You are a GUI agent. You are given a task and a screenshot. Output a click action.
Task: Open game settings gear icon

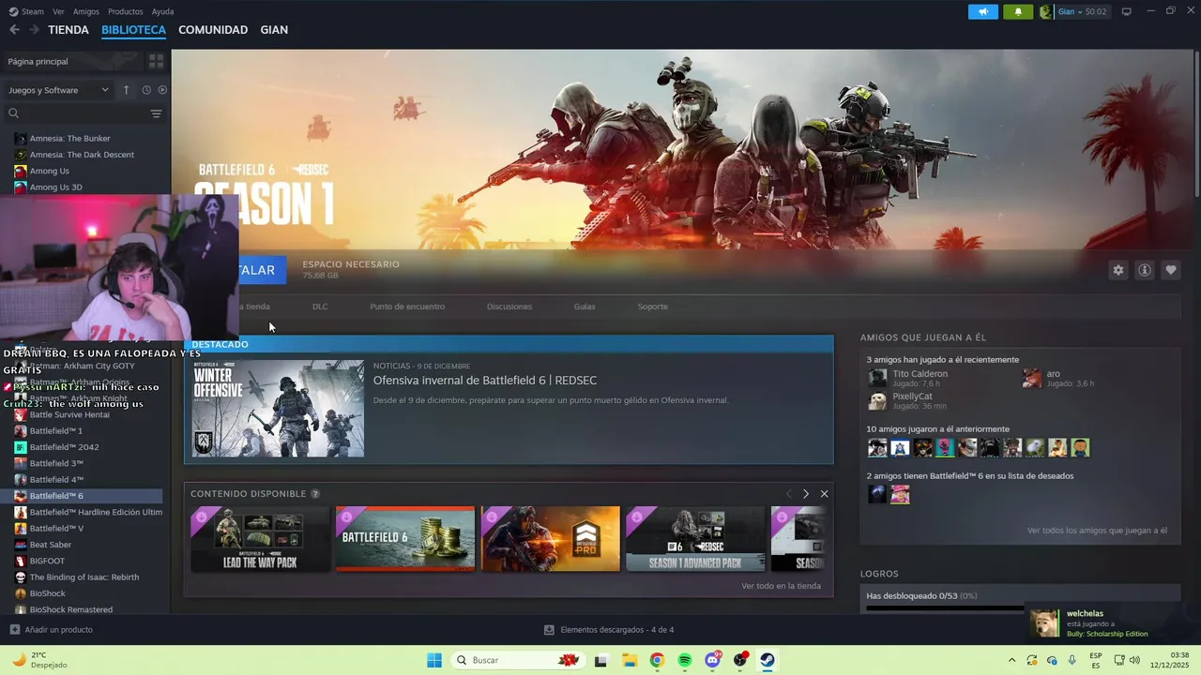click(1117, 270)
